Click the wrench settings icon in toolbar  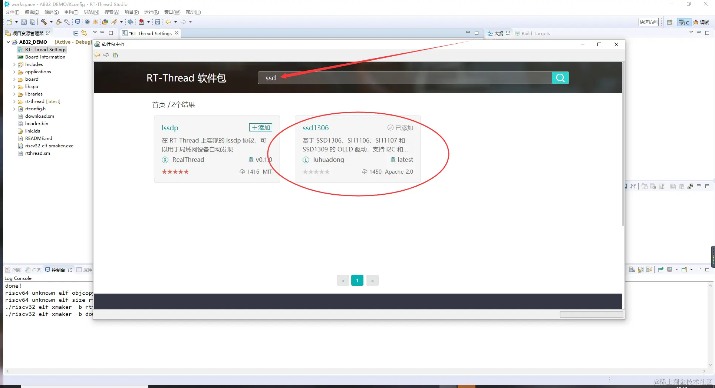click(x=67, y=22)
